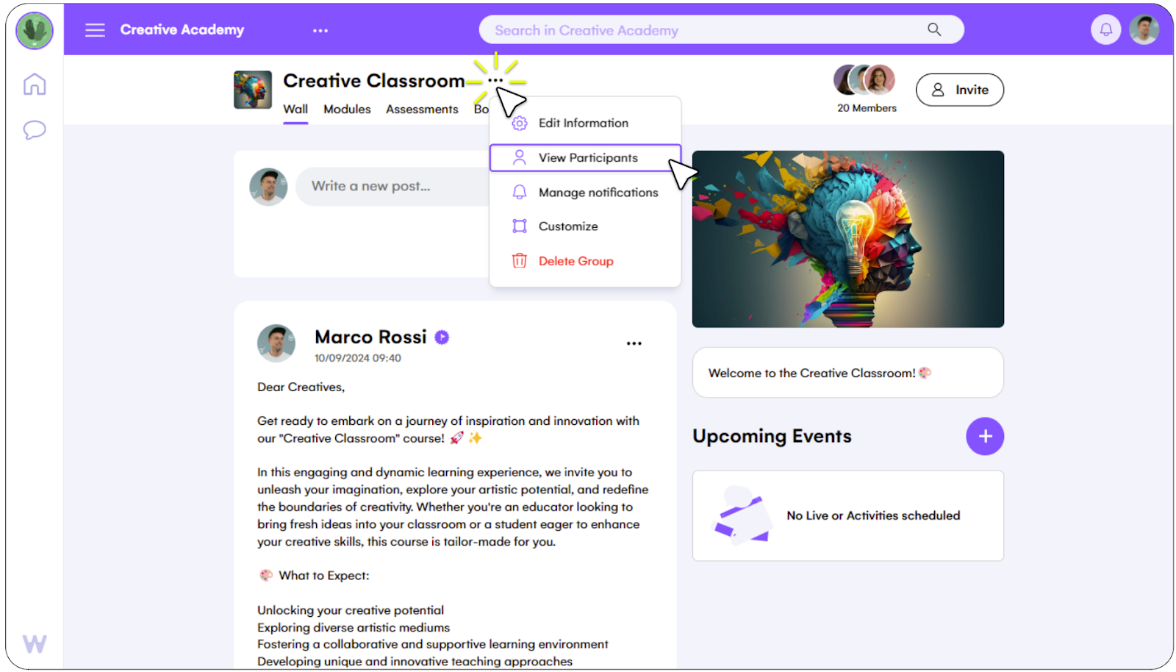1176x672 pixels.
Task: Click the Invite button
Action: [960, 90]
